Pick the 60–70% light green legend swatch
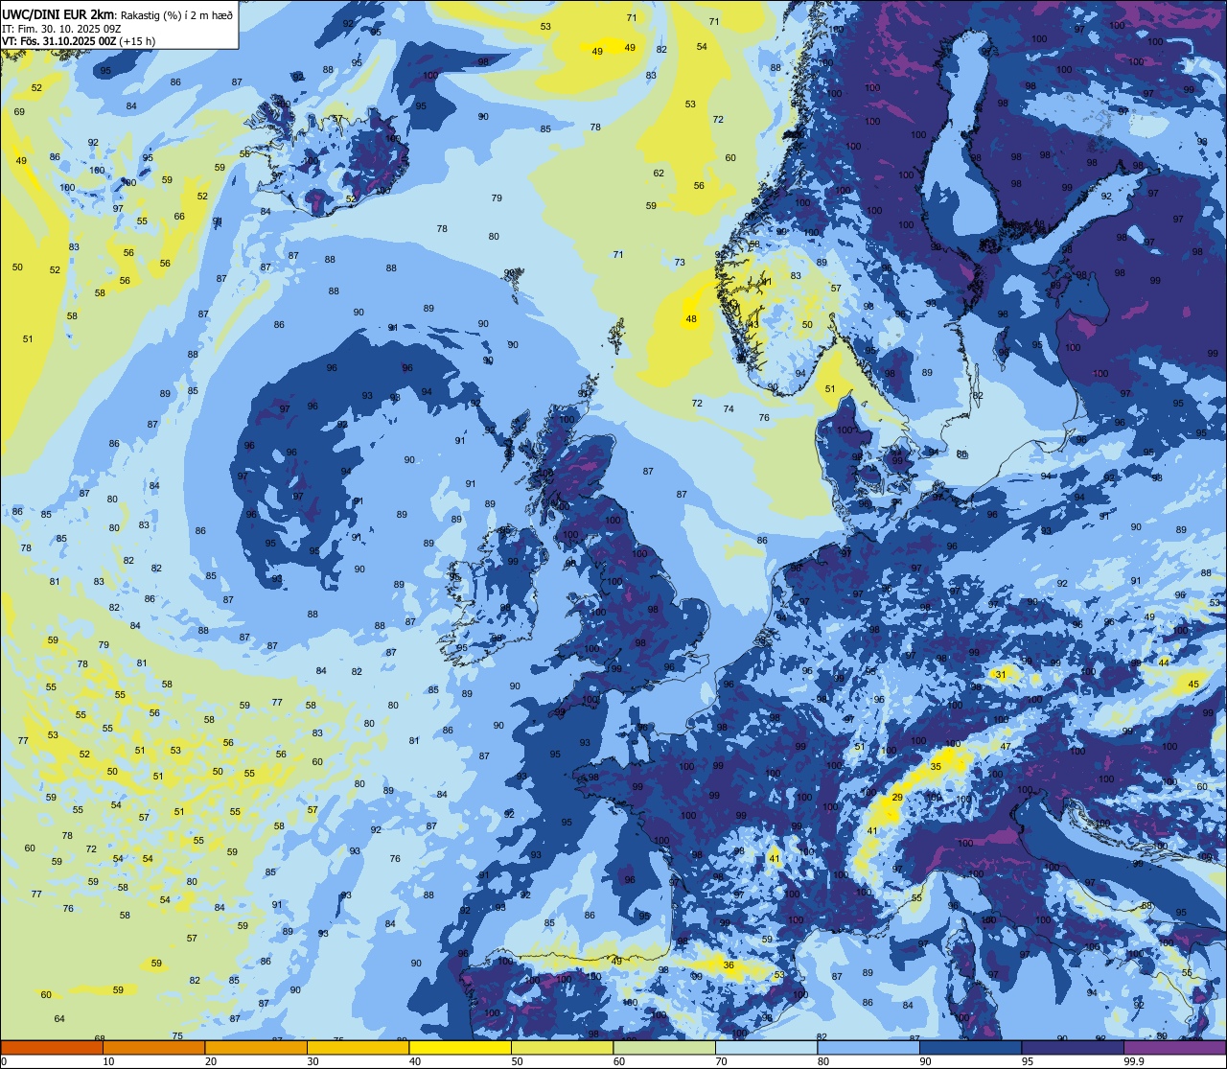 click(664, 1047)
